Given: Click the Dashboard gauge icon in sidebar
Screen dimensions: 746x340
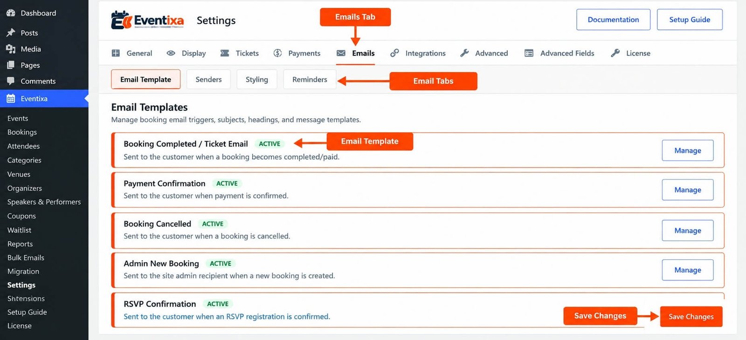Looking at the screenshot, I should [11, 13].
